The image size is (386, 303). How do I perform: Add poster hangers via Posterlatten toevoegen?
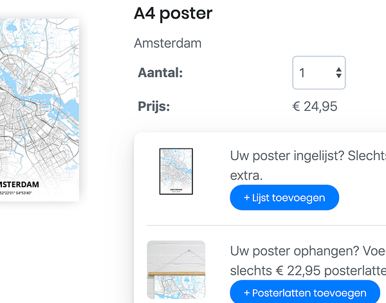tap(305, 293)
